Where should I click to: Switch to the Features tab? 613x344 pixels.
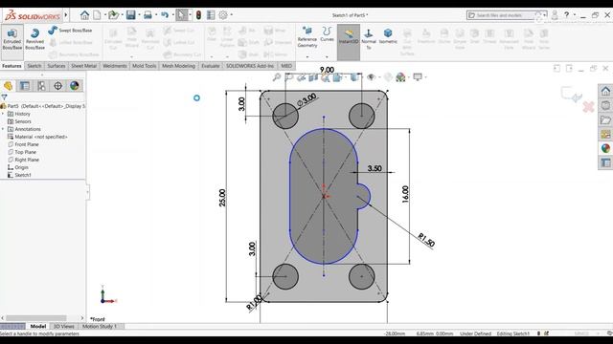(x=11, y=66)
